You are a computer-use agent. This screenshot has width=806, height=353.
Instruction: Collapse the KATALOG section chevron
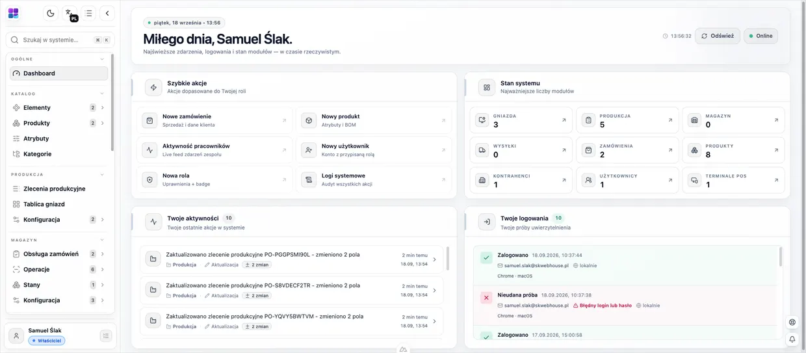point(102,94)
